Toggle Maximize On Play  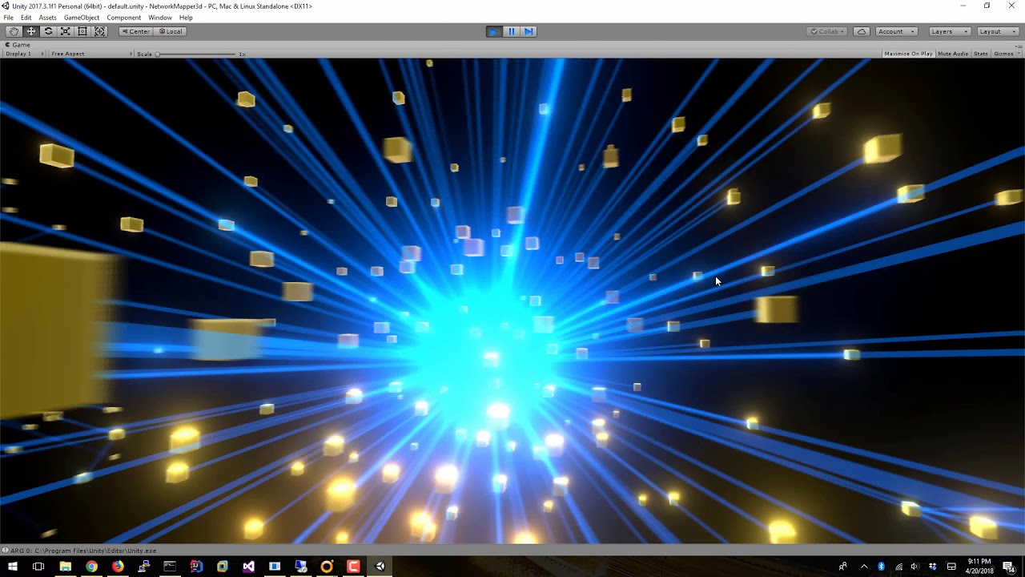tap(909, 54)
